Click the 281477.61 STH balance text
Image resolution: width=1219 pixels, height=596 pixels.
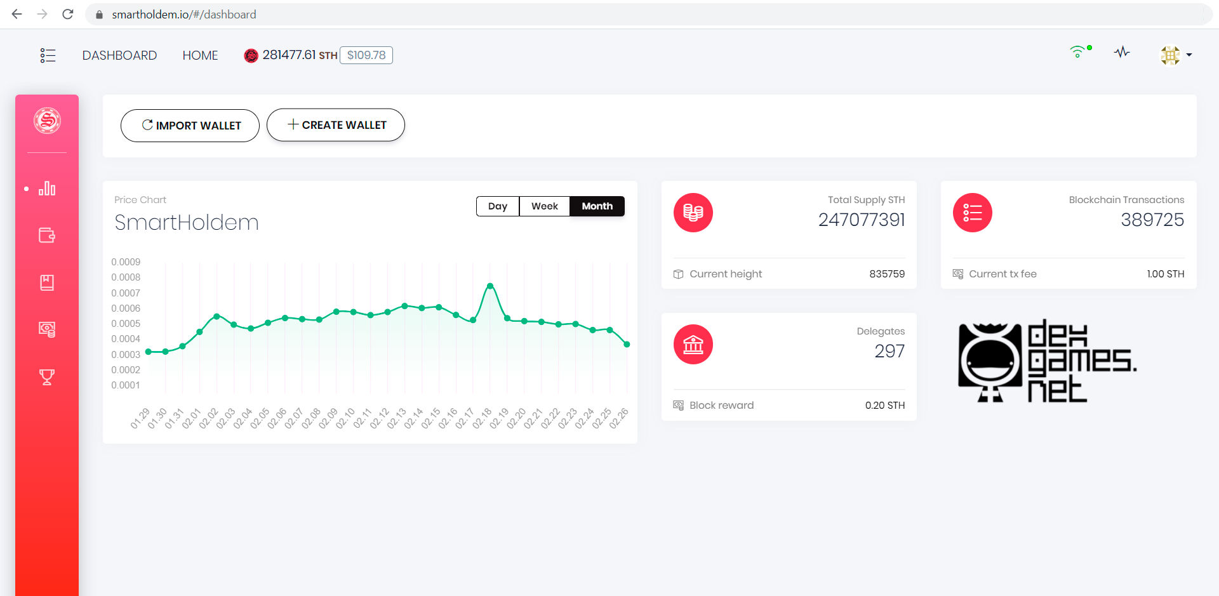tap(300, 55)
